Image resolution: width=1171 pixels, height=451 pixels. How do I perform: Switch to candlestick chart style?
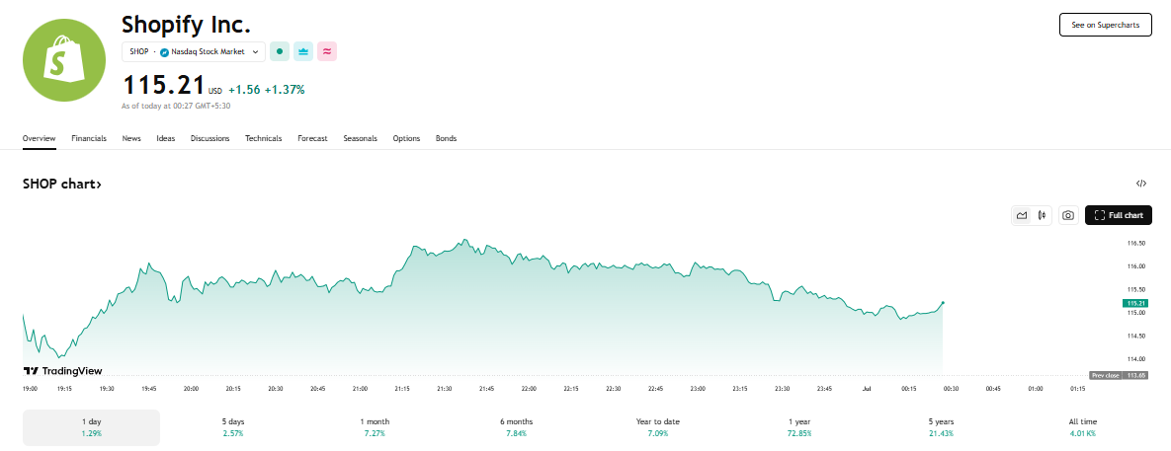[x=1042, y=215]
